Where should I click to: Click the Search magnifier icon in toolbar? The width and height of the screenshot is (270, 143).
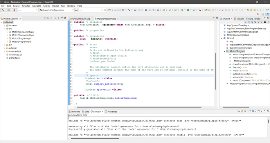coord(258,14)
